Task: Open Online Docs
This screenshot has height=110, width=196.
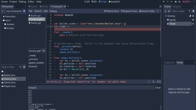Action: pos(111,11)
